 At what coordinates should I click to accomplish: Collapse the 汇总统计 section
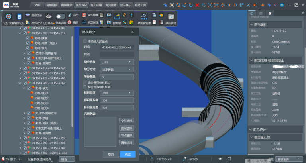(251, 130)
